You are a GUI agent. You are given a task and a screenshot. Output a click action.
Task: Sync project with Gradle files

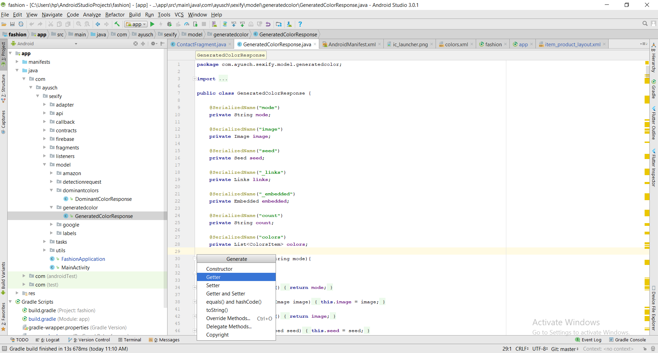[224, 24]
